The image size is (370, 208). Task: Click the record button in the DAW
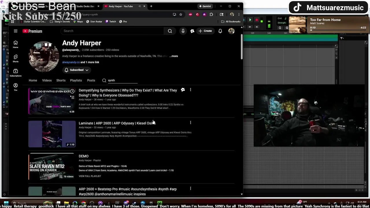(x=256, y=20)
